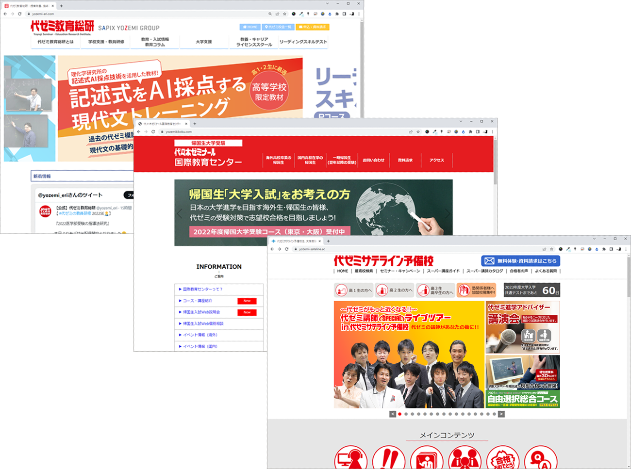The width and height of the screenshot is (631, 469).
Task: Open the exclamation mark main content icon
Action: pyautogui.click(x=389, y=457)
